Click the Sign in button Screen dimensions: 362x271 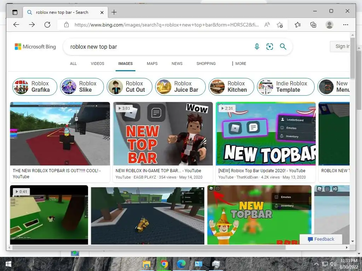tap(340, 47)
